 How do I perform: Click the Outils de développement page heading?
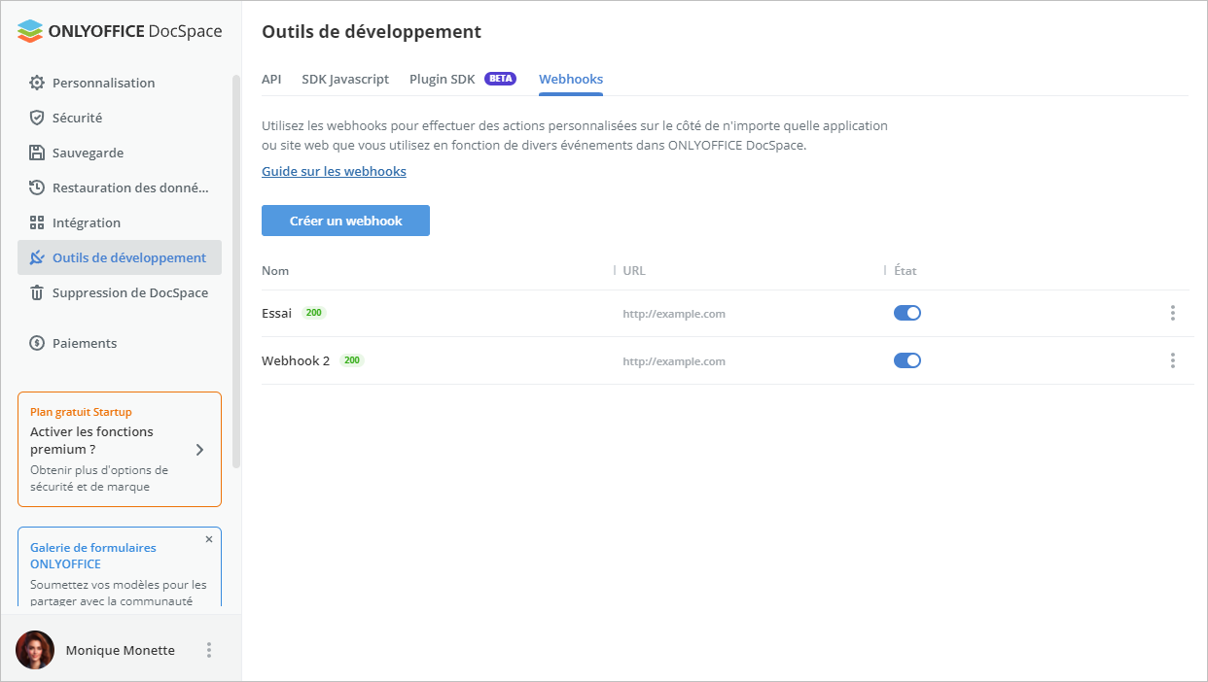tap(372, 31)
